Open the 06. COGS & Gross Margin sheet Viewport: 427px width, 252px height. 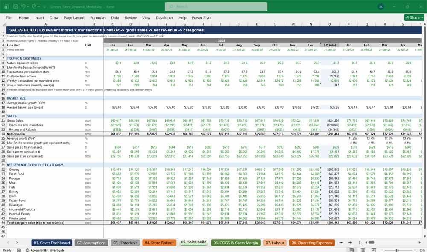[x=236, y=243]
